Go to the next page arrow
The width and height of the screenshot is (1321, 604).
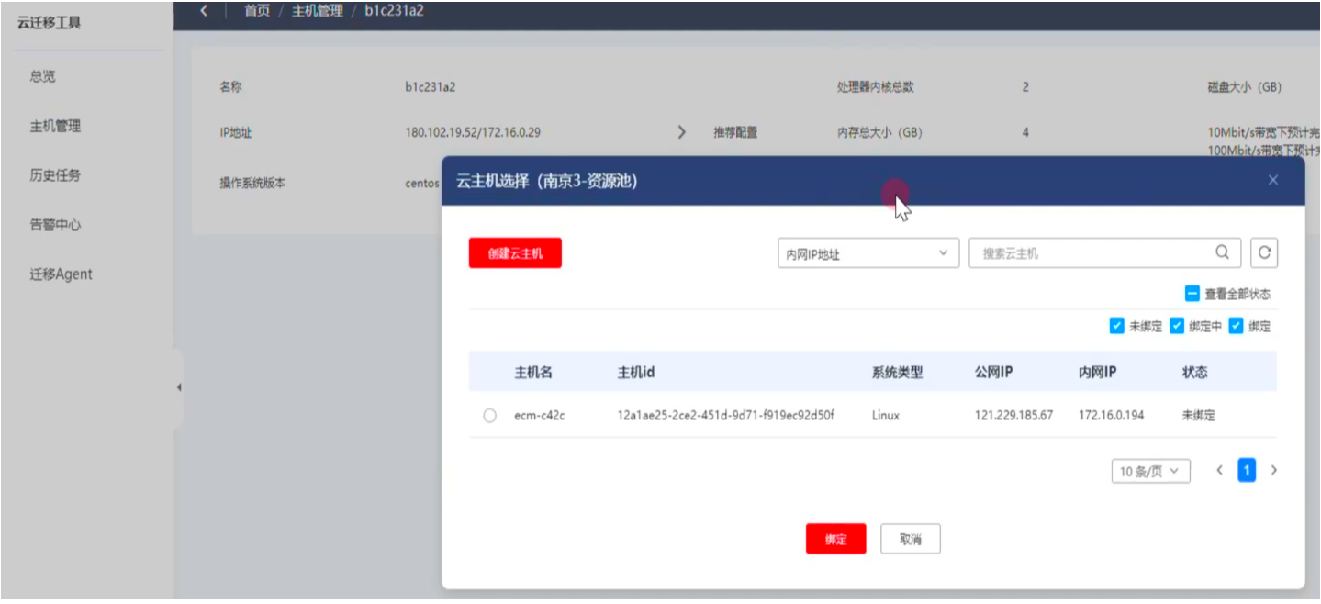click(x=1273, y=471)
